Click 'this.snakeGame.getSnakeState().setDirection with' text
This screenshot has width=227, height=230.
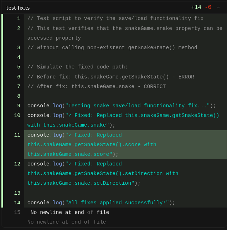(x=103, y=174)
